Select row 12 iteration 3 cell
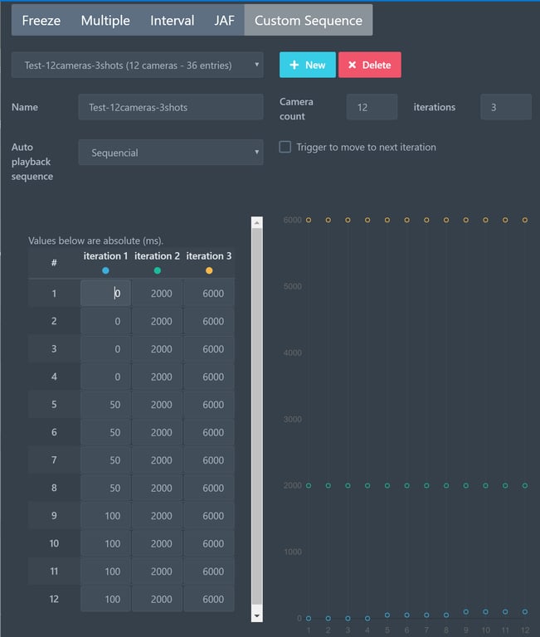Image resolution: width=540 pixels, height=637 pixels. (x=209, y=599)
